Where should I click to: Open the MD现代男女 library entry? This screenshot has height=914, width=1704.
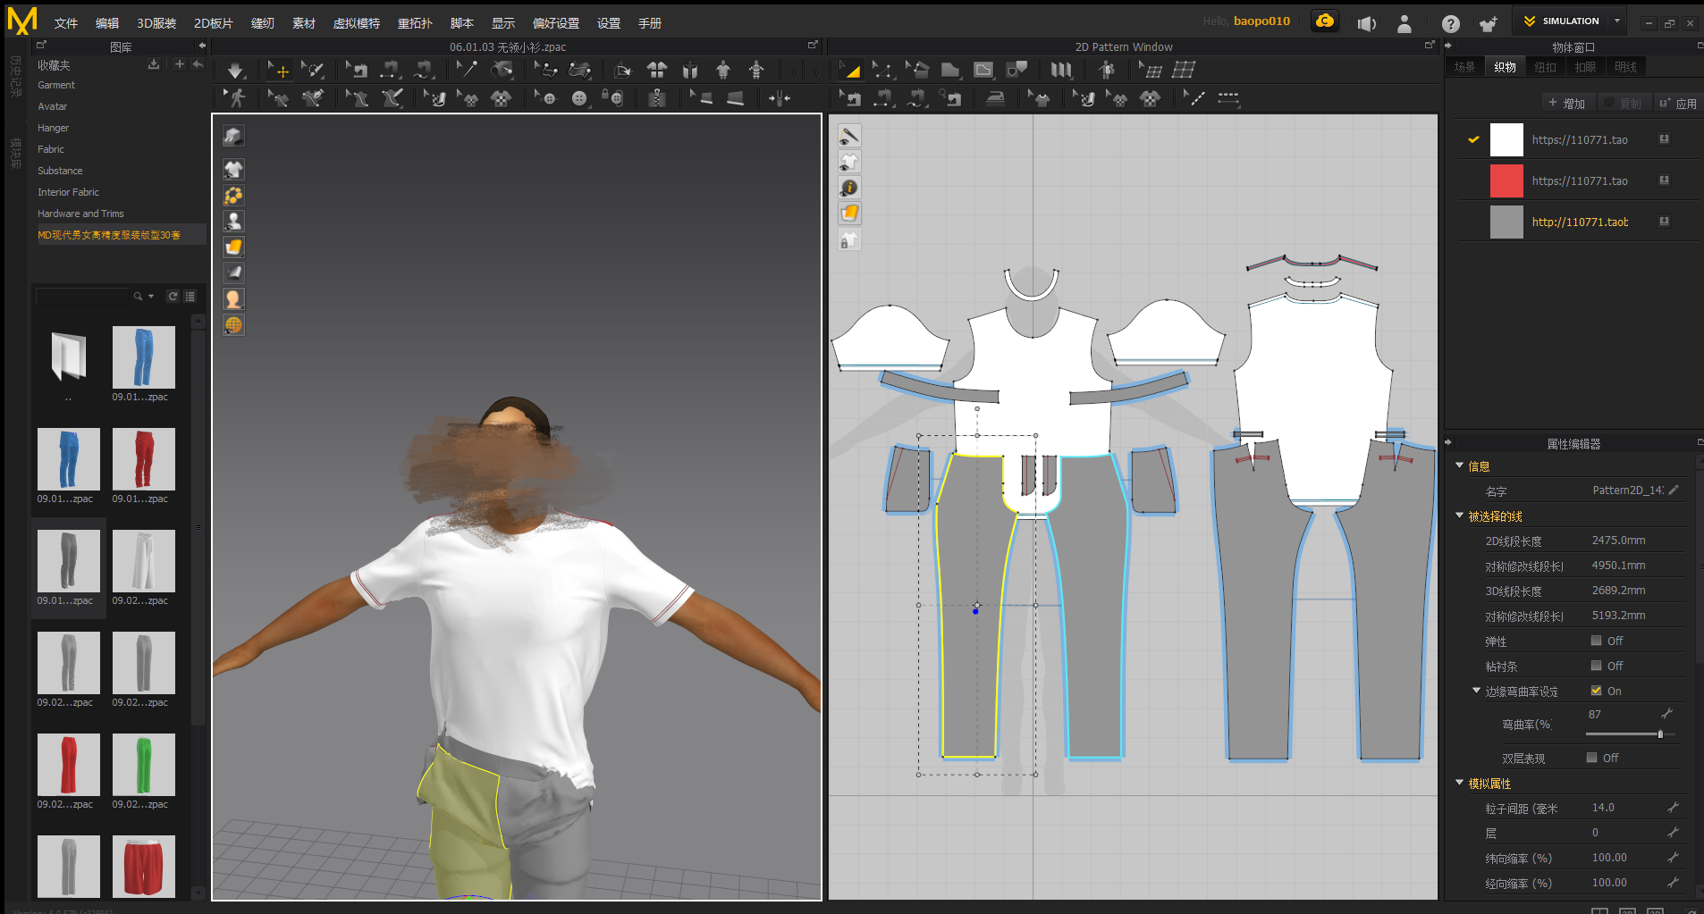[109, 235]
